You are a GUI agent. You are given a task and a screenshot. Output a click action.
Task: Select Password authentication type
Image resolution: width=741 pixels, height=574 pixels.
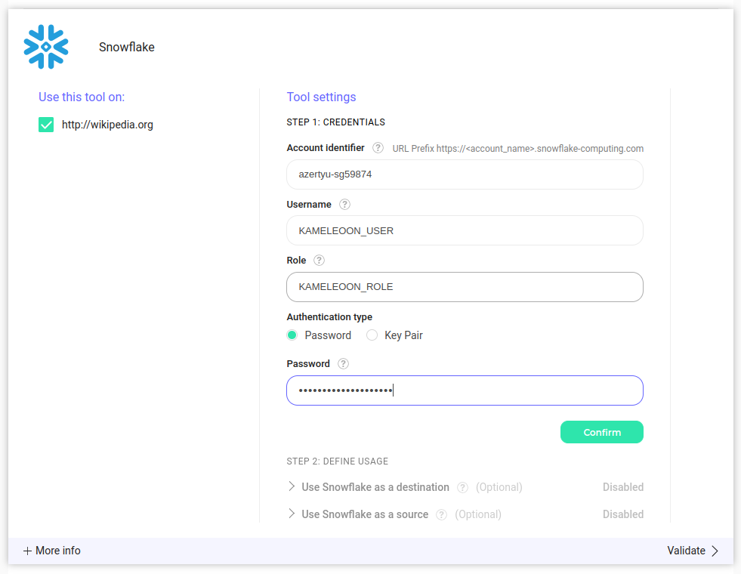[x=292, y=335]
